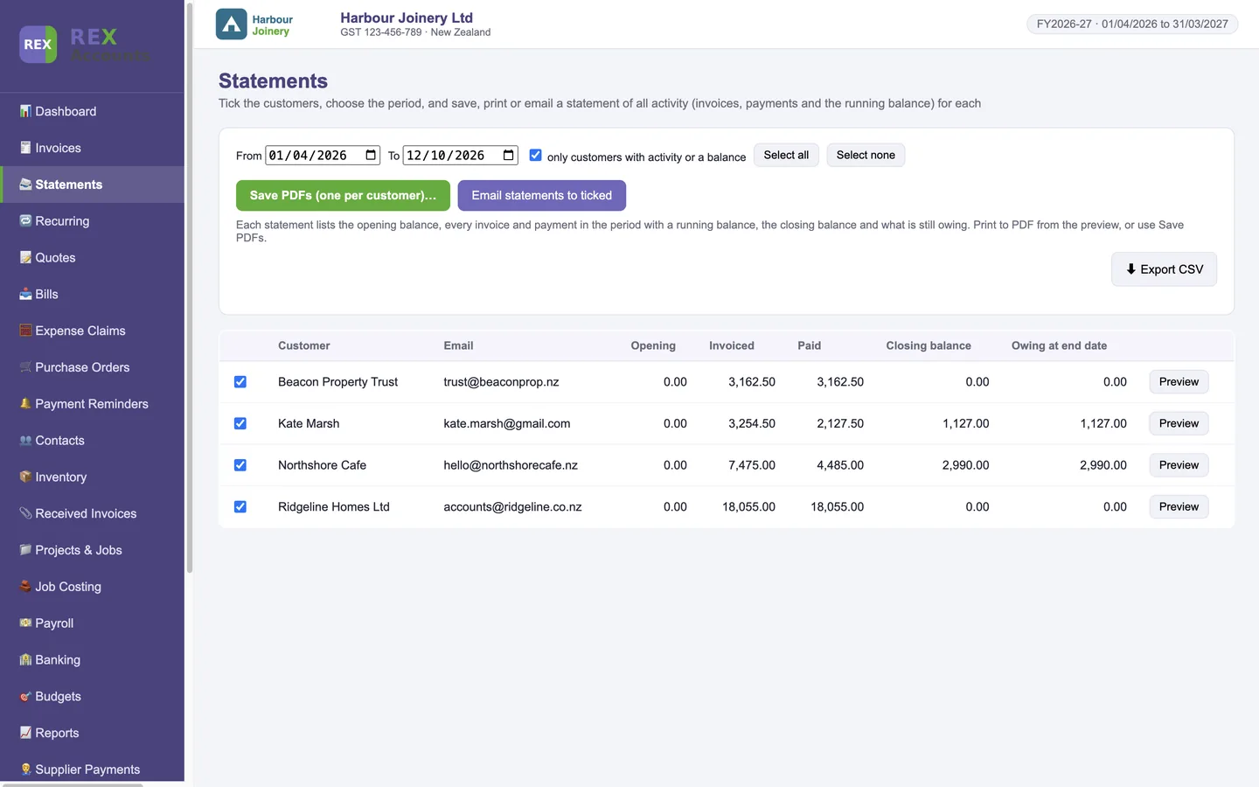Click email kate.marsh@gmail.com
The image size is (1259, 787).
click(x=507, y=423)
